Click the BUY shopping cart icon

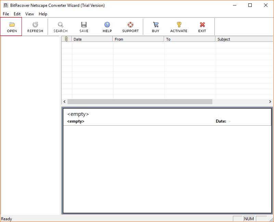tap(155, 25)
